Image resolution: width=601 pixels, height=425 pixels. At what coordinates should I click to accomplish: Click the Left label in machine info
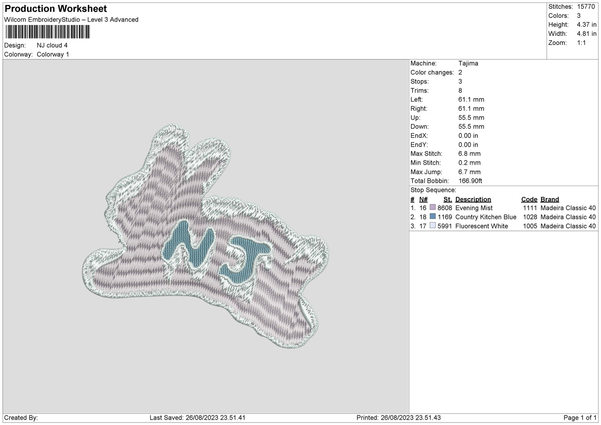pyautogui.click(x=417, y=99)
